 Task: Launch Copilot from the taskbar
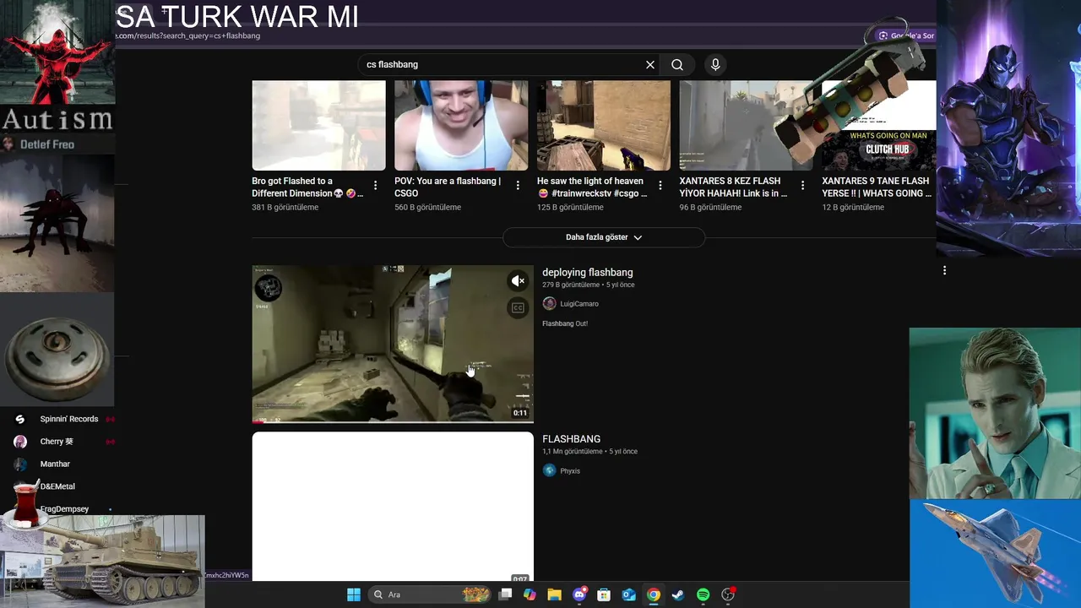(x=530, y=594)
